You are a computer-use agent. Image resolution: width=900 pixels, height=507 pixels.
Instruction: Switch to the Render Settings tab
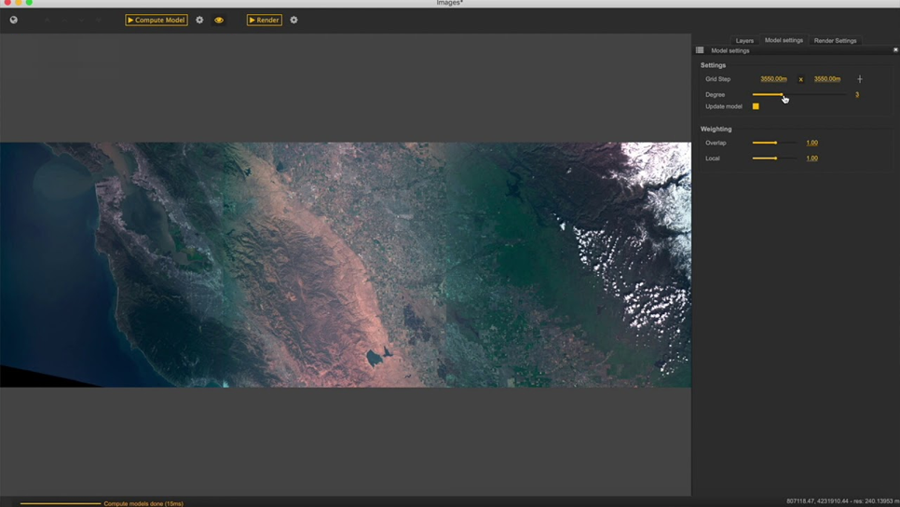click(835, 40)
